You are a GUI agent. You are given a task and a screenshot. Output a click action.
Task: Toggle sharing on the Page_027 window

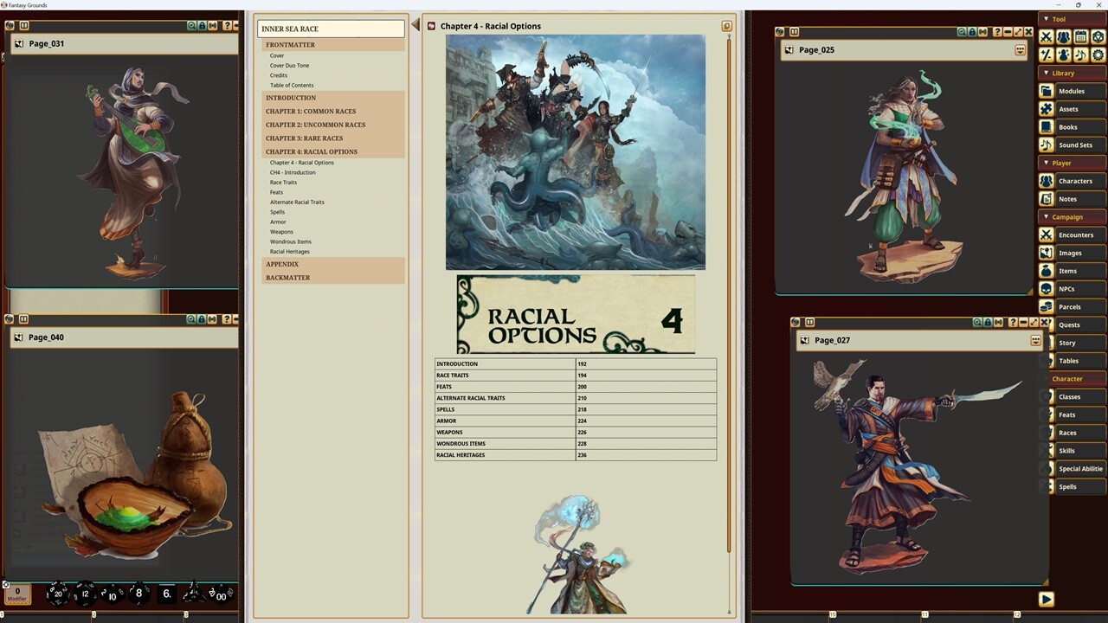999,322
